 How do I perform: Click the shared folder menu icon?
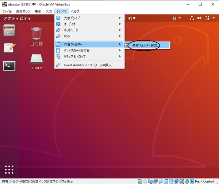point(58,44)
